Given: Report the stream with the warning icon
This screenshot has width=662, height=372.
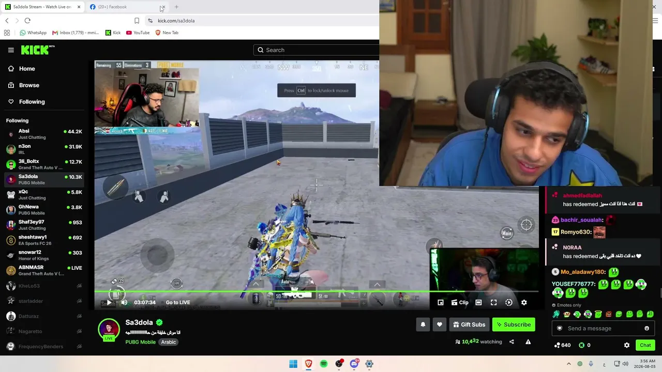Looking at the screenshot, I should (x=528, y=342).
